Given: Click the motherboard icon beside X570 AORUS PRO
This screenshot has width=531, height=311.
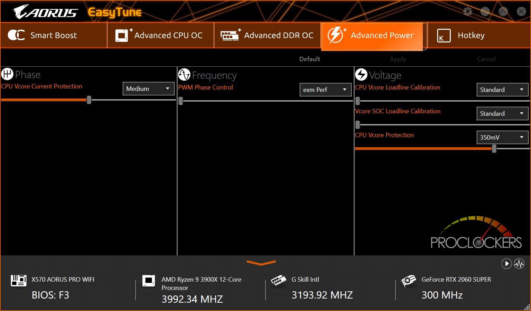Looking at the screenshot, I should [x=19, y=280].
